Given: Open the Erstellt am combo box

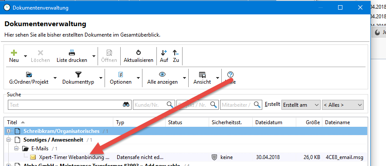Looking at the screenshot, I should point(301,105).
